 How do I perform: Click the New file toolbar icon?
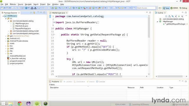[x=2, y=8]
